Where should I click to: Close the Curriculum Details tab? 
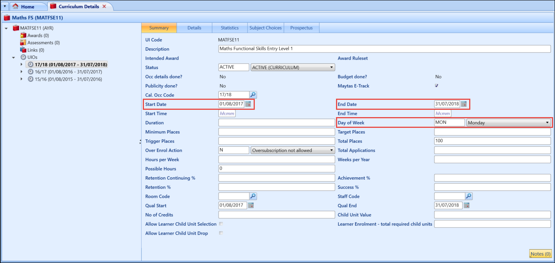point(104,7)
